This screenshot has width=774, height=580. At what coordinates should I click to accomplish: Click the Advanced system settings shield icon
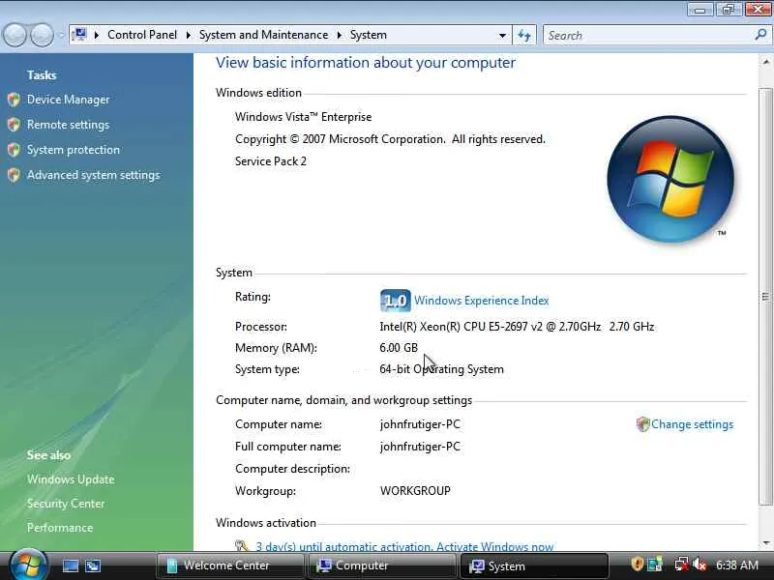coord(14,175)
